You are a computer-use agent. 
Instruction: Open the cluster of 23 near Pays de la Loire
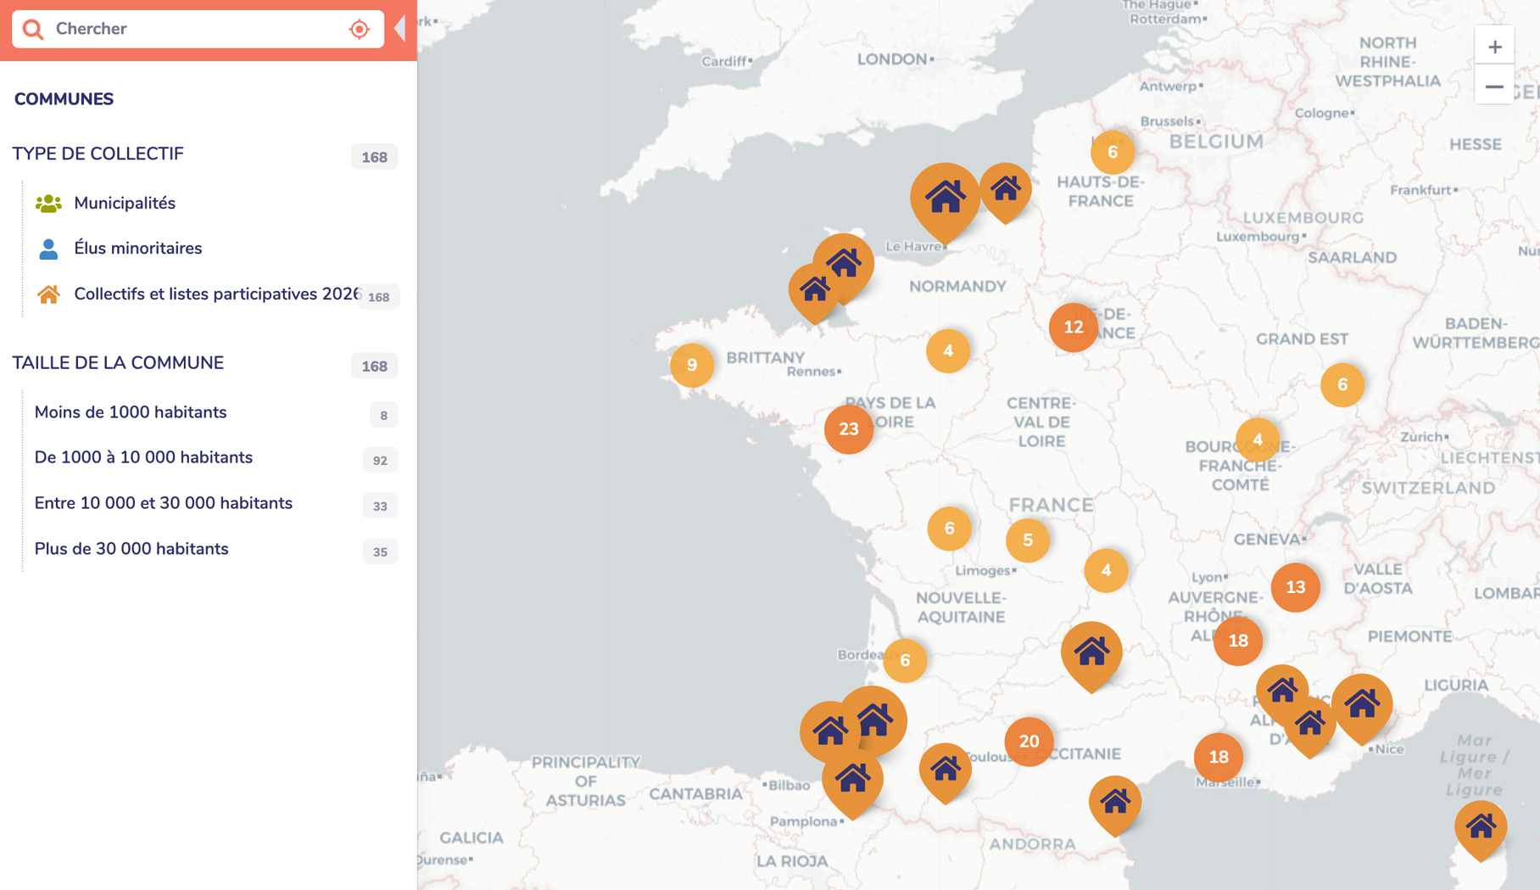coord(848,429)
